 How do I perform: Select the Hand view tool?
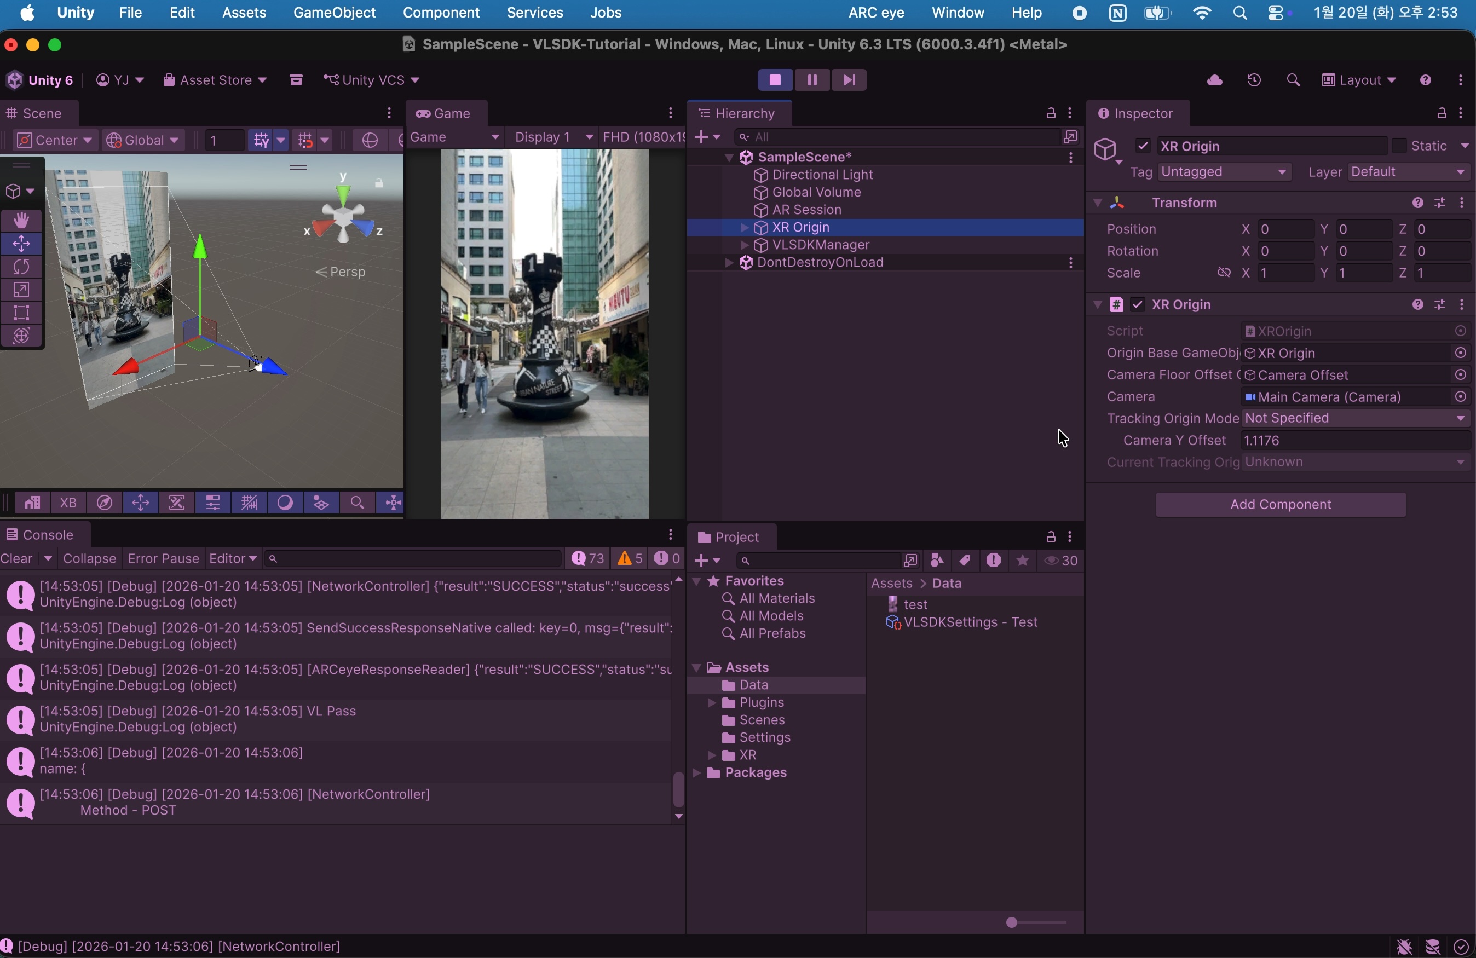[22, 220]
